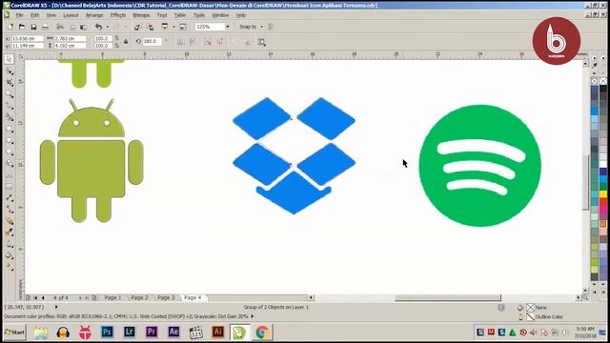This screenshot has height=343, width=610.
Task: Expand the Snap to dropdown
Action: pos(262,27)
